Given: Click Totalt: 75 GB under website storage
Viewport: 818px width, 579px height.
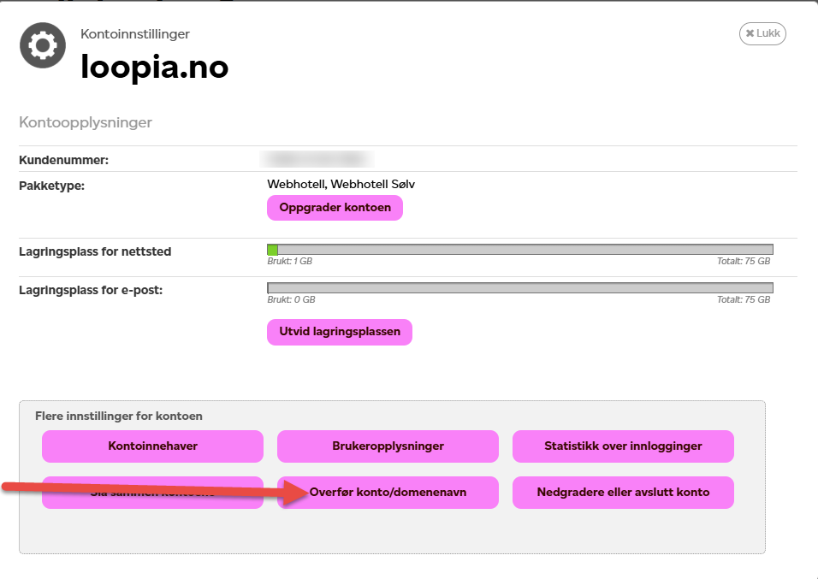Looking at the screenshot, I should tap(744, 261).
